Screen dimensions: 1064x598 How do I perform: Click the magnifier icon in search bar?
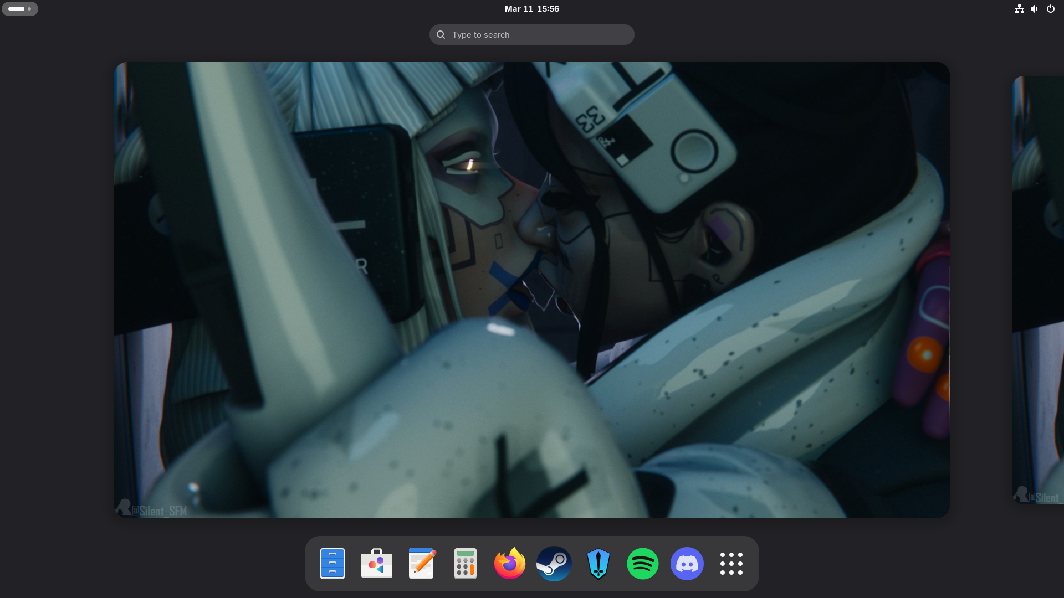pos(441,34)
